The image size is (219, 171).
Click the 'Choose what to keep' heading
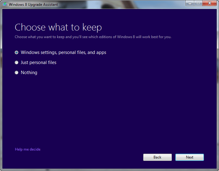[x=58, y=27]
